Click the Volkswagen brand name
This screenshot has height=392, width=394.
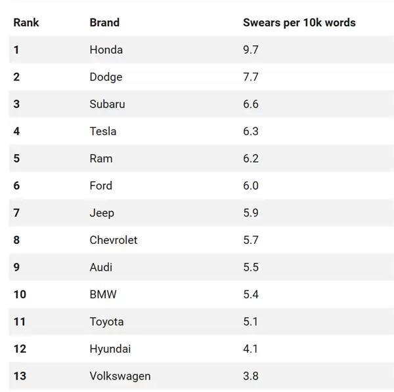tap(120, 376)
